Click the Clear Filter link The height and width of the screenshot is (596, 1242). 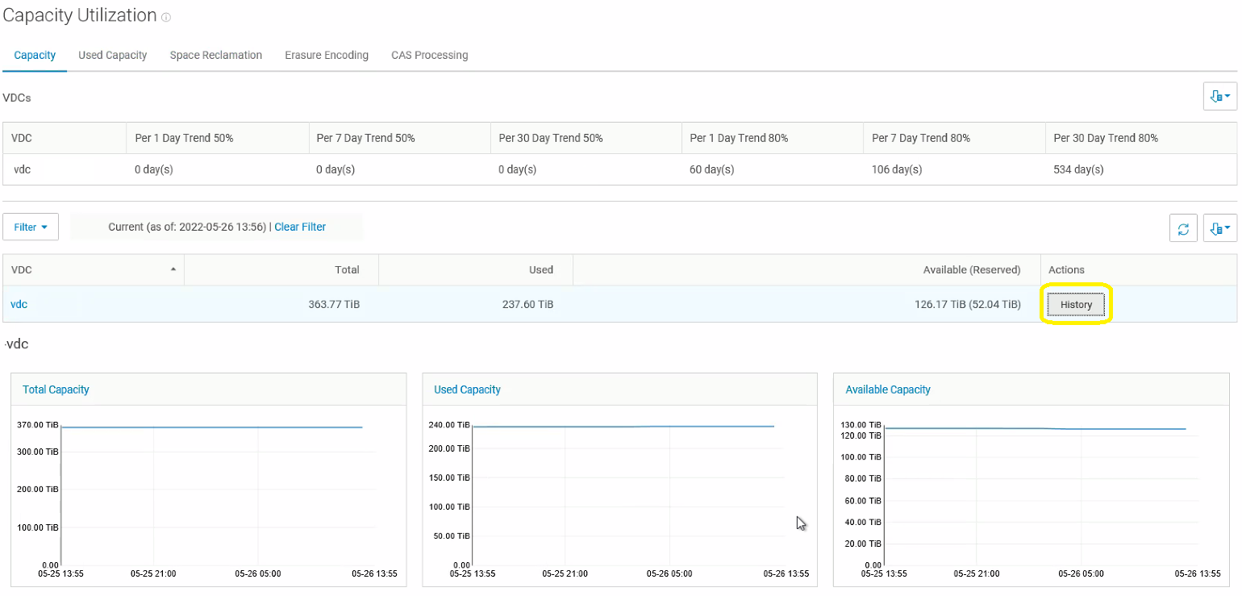point(300,227)
